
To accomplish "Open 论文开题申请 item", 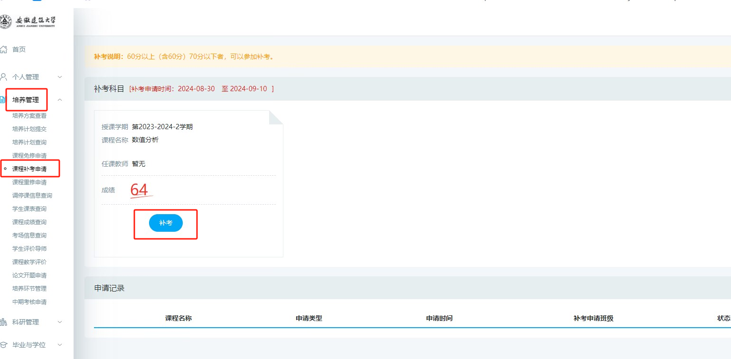I will 29,275.
